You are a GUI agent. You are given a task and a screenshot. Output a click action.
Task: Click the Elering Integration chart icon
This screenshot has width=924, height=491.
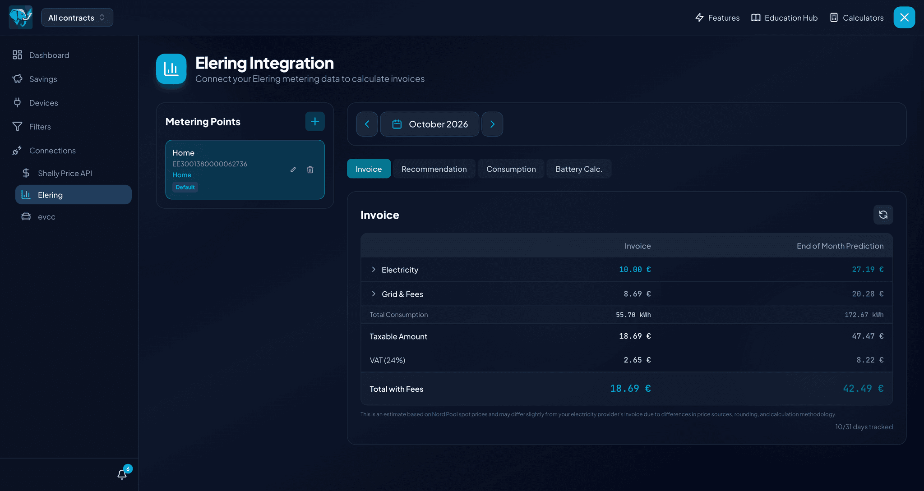tap(171, 69)
